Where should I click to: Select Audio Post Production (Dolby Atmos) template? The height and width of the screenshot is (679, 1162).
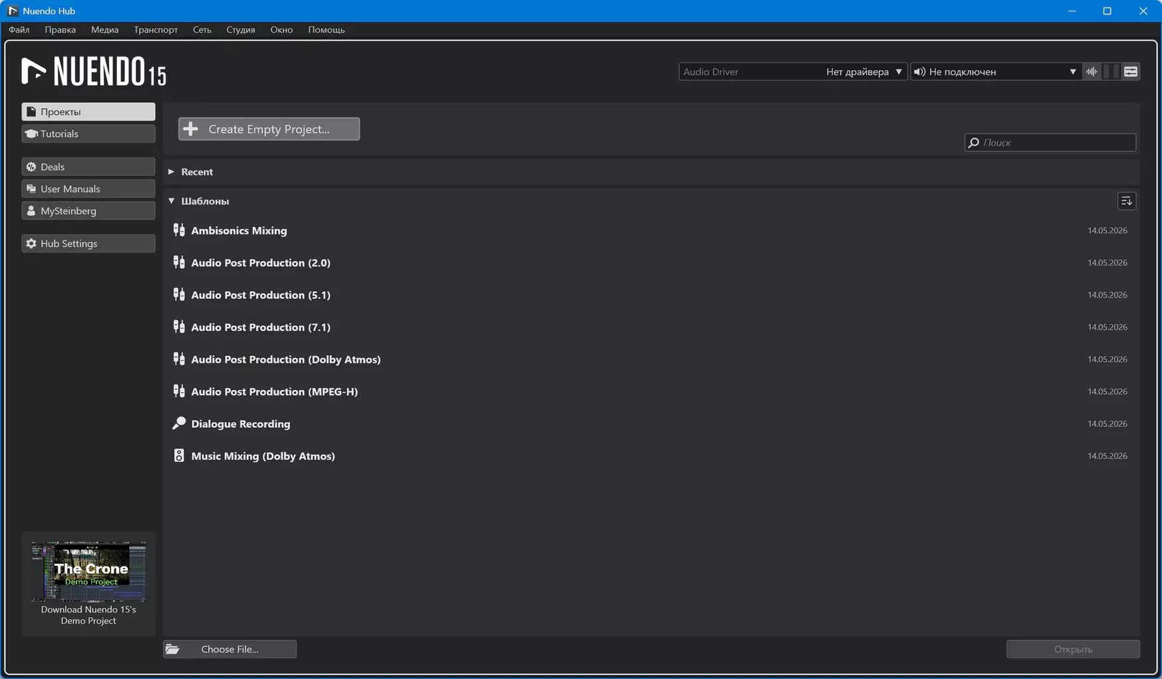coord(651,359)
